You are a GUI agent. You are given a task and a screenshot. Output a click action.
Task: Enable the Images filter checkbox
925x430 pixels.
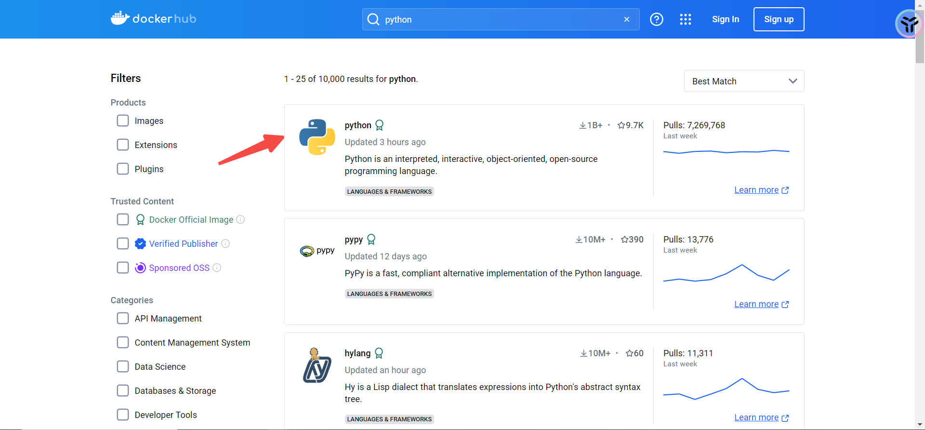pyautogui.click(x=123, y=121)
